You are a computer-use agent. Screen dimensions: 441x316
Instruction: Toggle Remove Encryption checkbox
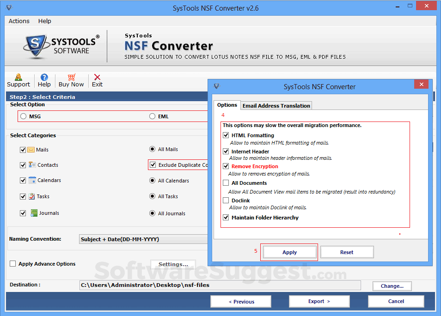(226, 166)
